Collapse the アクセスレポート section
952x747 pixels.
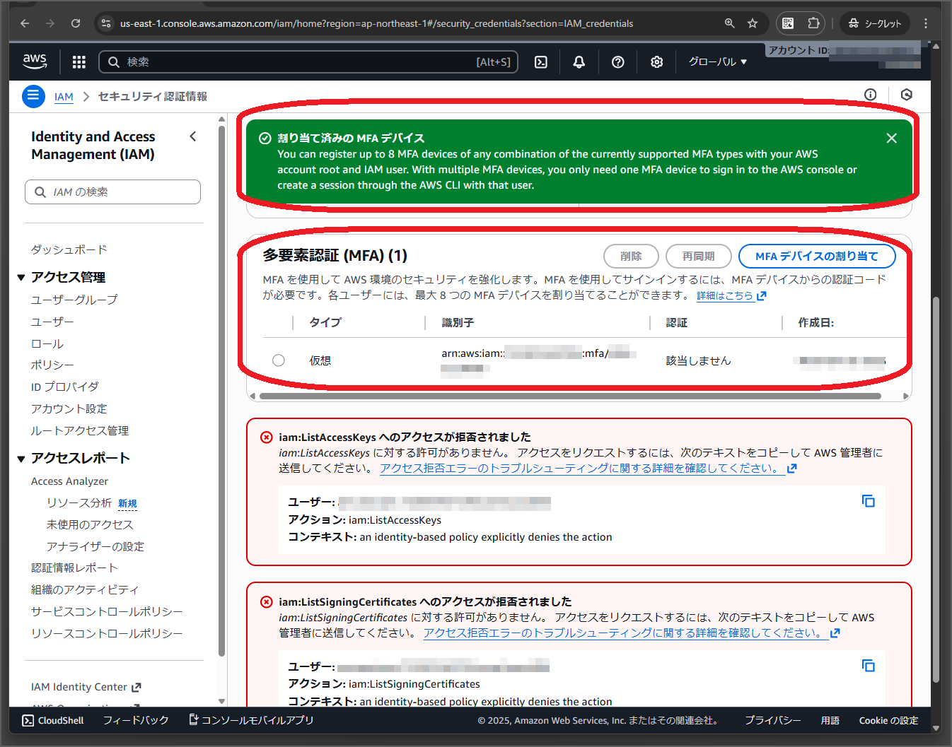(21, 459)
